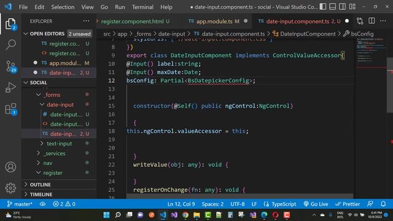Click the Visual Studio Code logo icon
Screen dimensions: 393x221
coord(8,7)
